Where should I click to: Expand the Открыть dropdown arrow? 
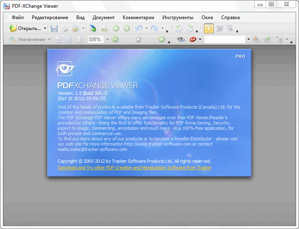[45, 28]
